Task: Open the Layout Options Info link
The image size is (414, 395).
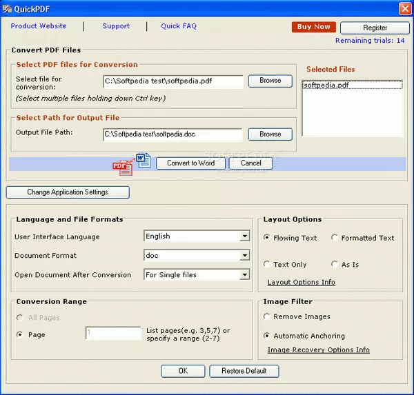Action: (x=302, y=282)
